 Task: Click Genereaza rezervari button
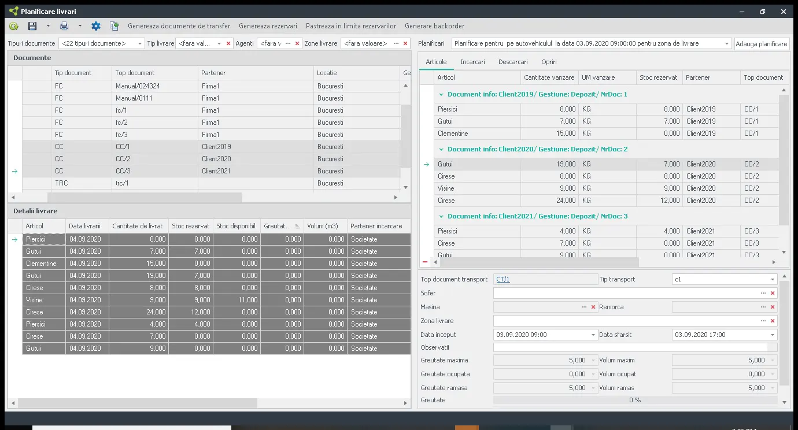(268, 26)
